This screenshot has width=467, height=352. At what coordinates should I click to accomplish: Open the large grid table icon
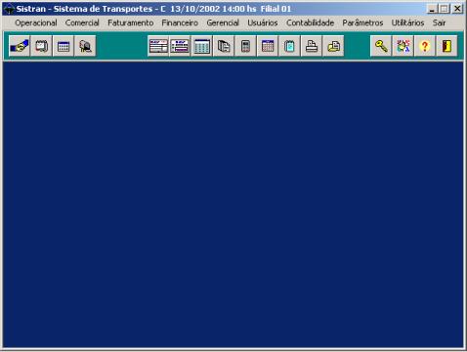pyautogui.click(x=201, y=46)
